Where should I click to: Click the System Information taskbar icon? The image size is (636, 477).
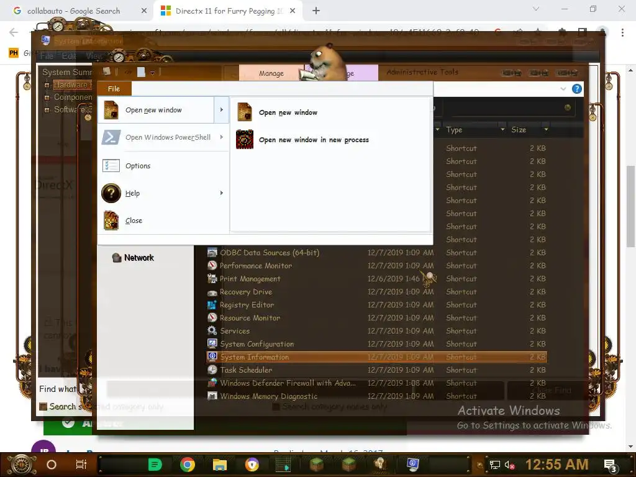click(412, 464)
